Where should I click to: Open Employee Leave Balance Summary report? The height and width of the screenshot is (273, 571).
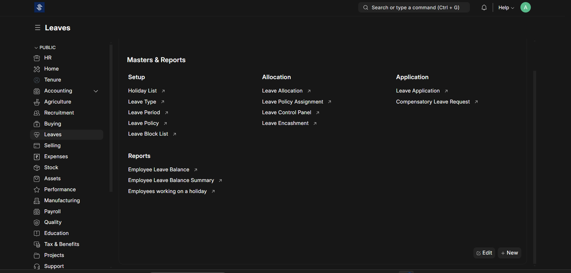pos(171,180)
